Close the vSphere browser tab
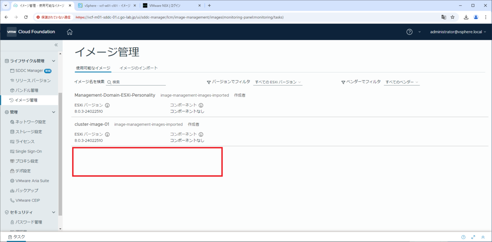This screenshot has height=242, width=492. (x=134, y=6)
